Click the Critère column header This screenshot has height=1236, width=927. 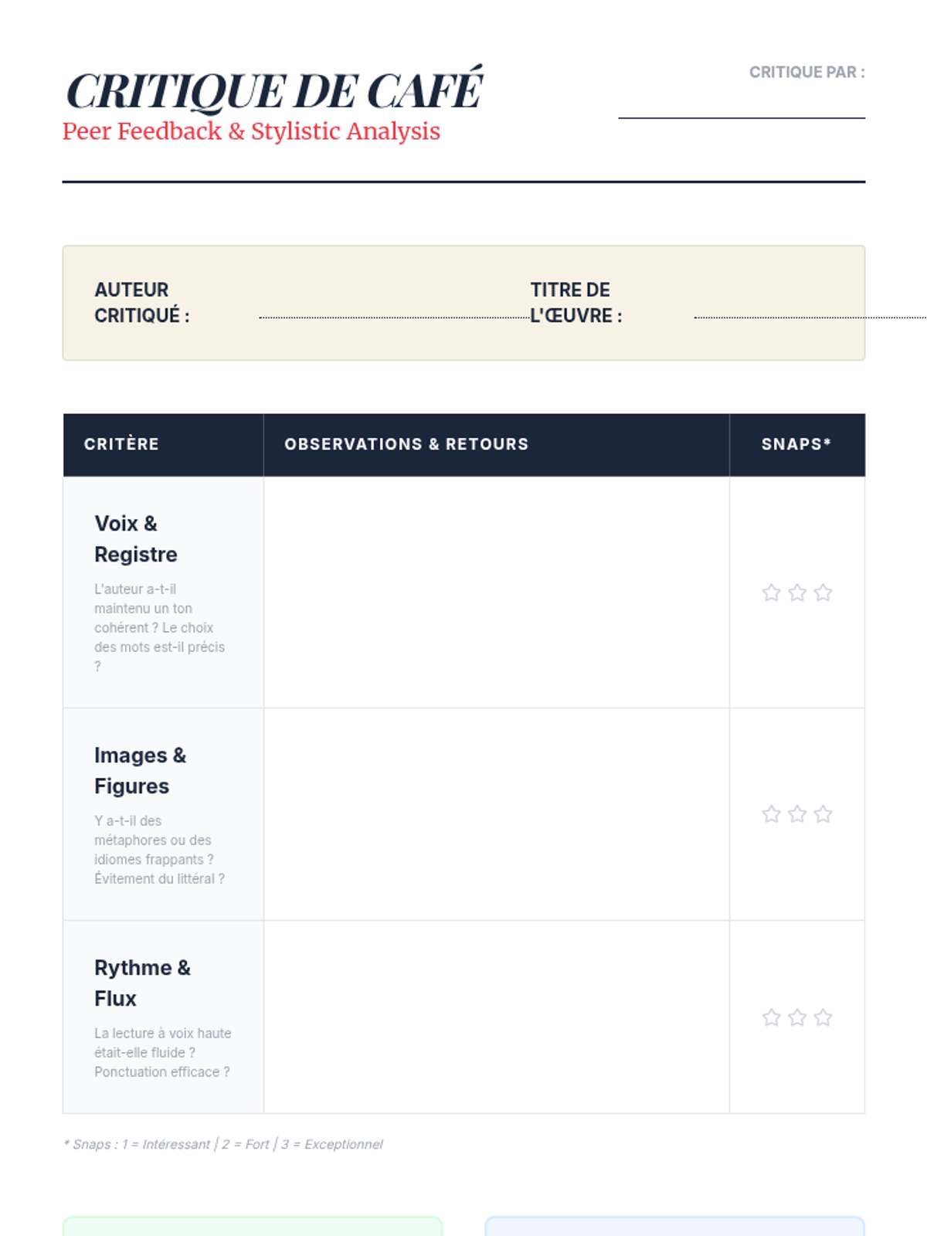[x=121, y=444]
